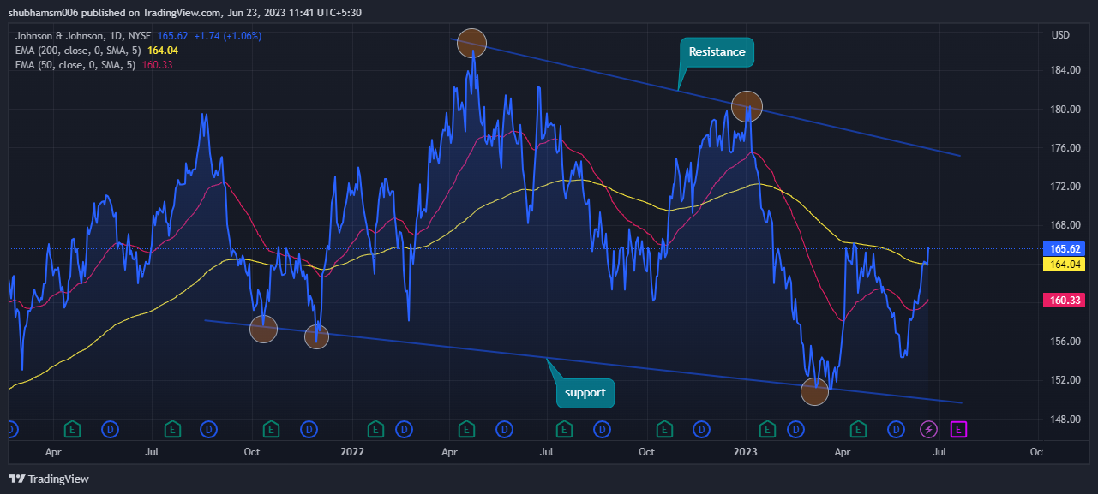
Task: Click the January 2023 green earnings marker
Action: (x=768, y=428)
